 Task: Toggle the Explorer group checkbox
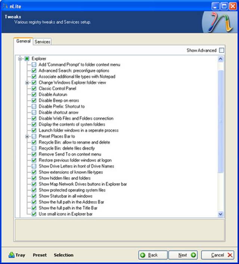(27, 59)
